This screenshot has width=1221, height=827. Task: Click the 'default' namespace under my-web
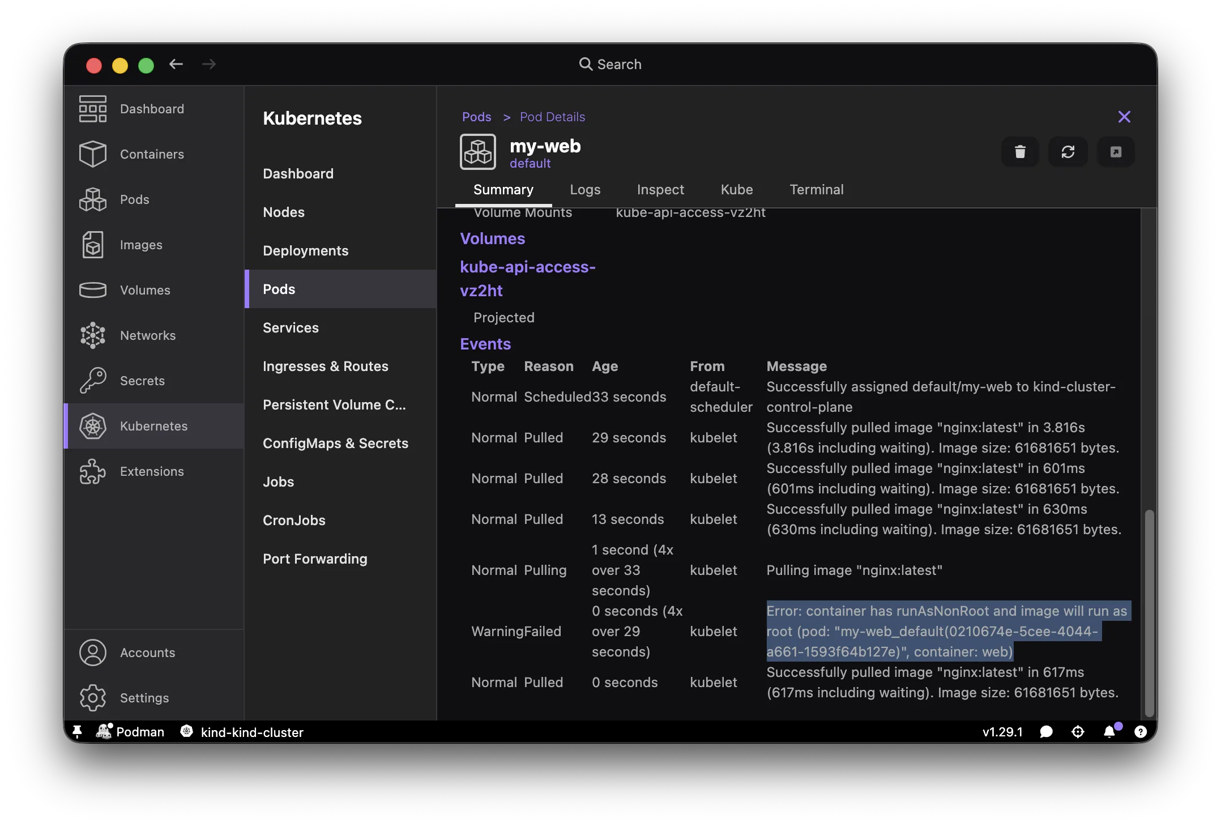pos(530,164)
